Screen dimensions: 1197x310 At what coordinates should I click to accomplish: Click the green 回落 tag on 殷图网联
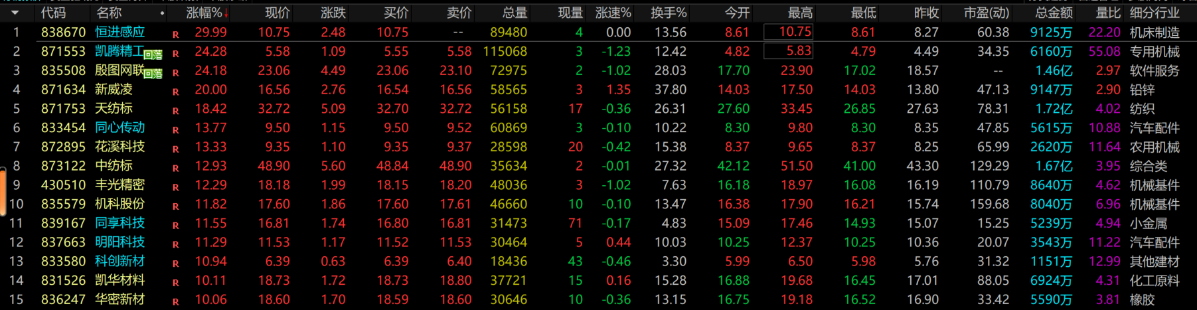tap(153, 74)
